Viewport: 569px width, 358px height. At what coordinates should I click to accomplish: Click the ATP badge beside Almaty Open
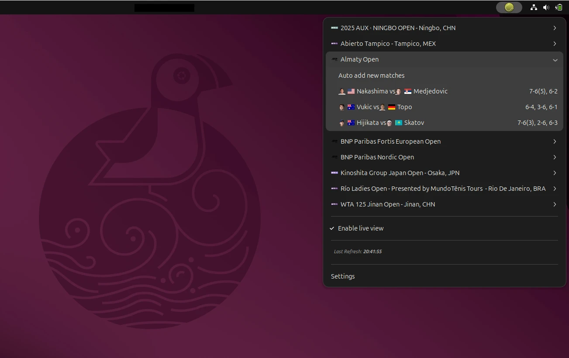(334, 59)
